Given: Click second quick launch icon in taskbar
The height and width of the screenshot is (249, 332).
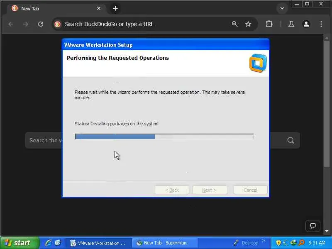Looking at the screenshot, I should coord(58,243).
